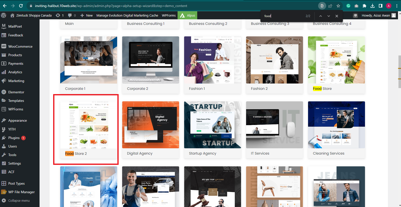Screen dimensions: 401x207
Task: Go to previous find result
Action: click(x=320, y=16)
